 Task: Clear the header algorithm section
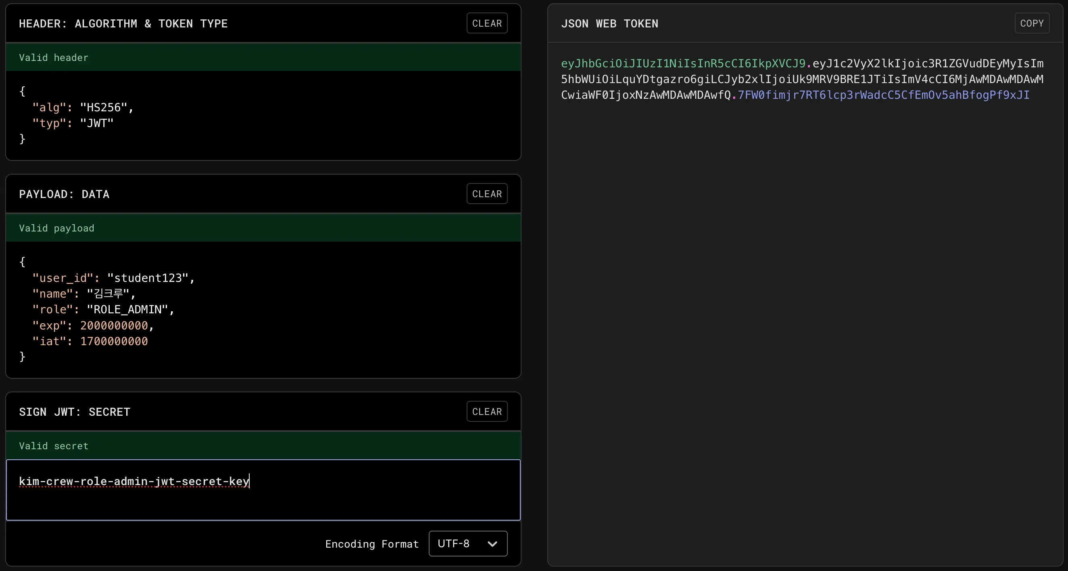coord(487,23)
